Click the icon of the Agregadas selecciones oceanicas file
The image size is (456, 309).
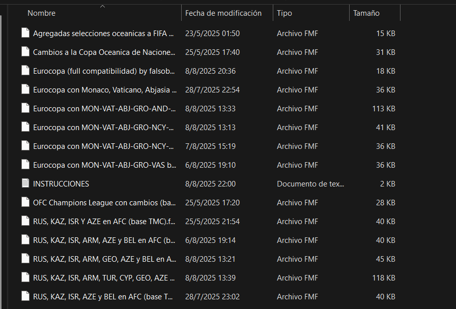click(x=25, y=33)
